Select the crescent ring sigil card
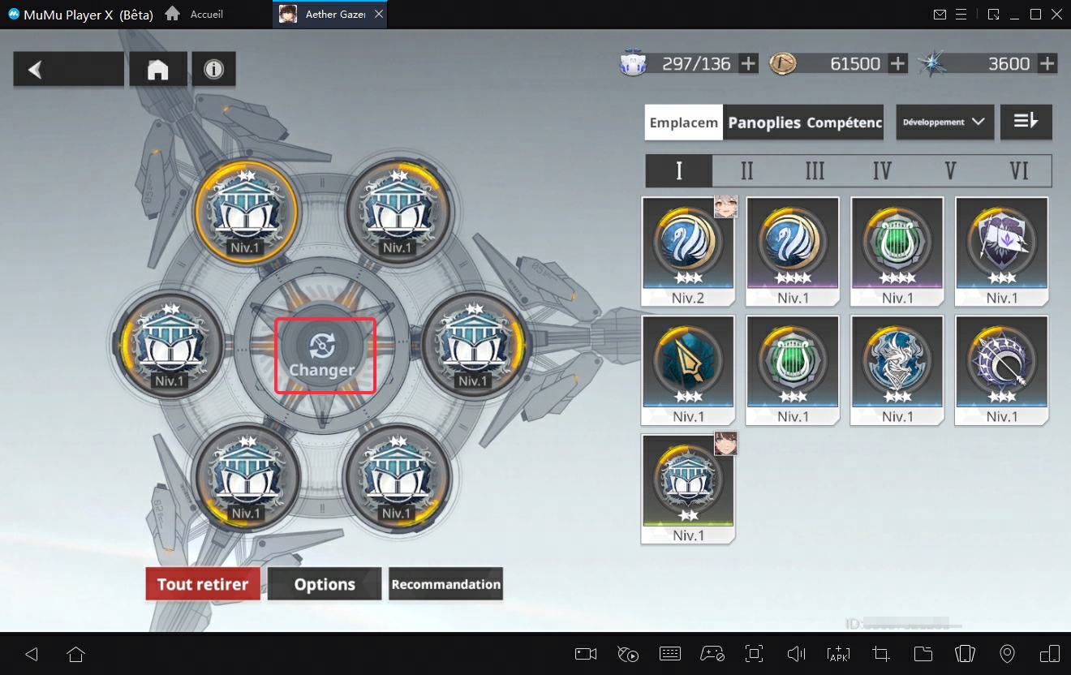 point(1002,370)
